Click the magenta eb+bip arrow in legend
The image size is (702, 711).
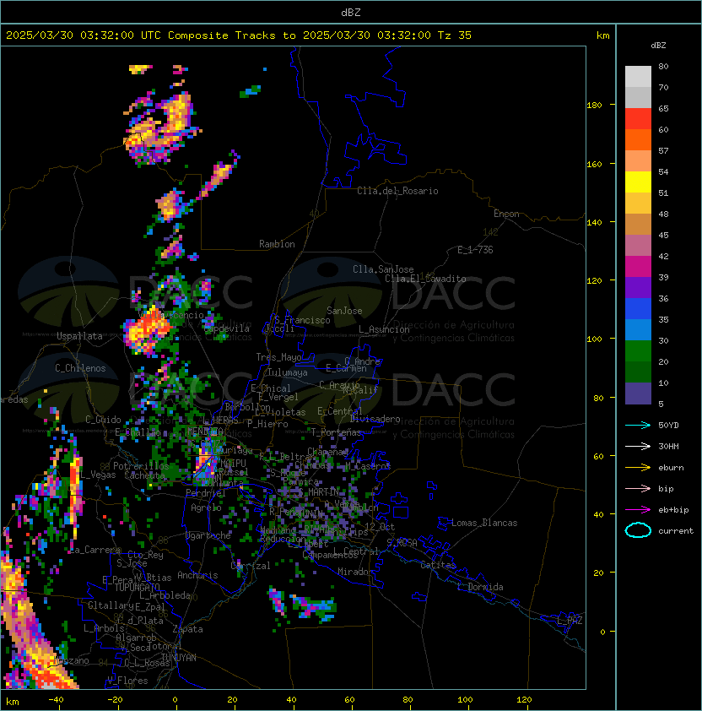(638, 510)
